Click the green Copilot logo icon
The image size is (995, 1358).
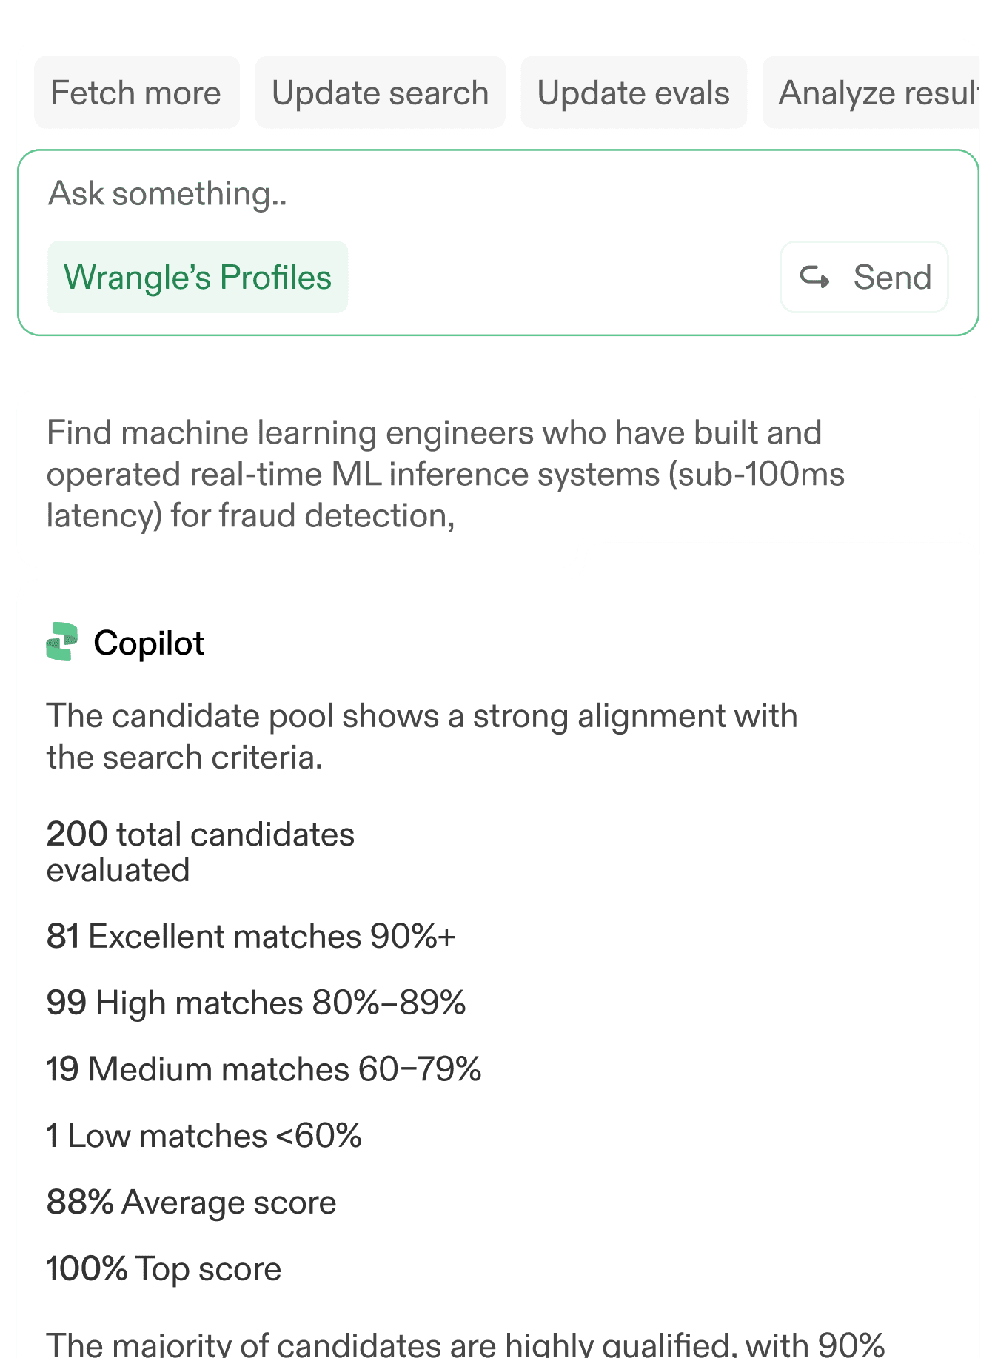[62, 642]
